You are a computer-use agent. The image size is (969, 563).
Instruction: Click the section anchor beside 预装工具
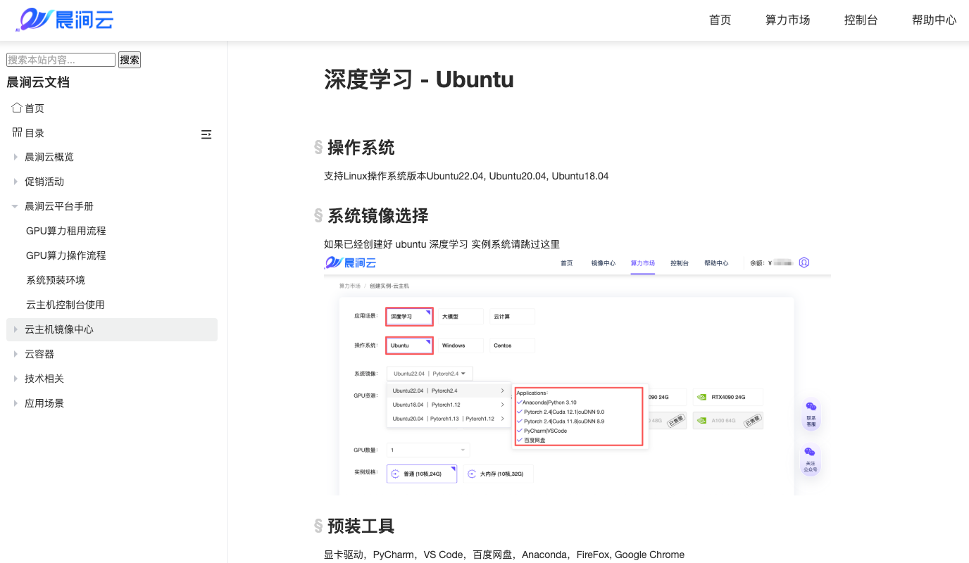tap(318, 526)
